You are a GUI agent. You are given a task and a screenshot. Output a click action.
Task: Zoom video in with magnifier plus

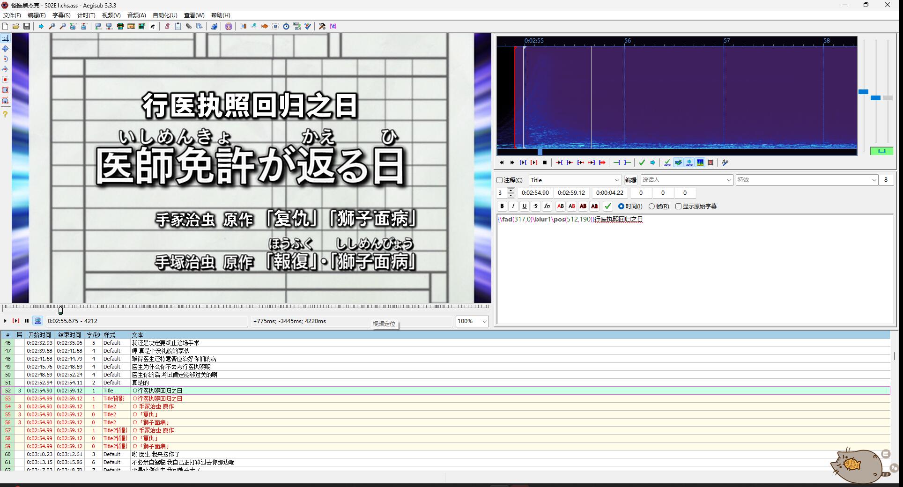[x=52, y=26]
